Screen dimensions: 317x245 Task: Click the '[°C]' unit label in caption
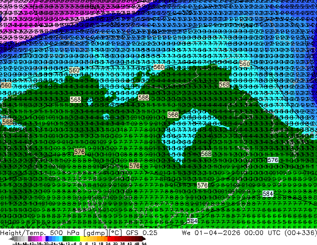[115, 233]
